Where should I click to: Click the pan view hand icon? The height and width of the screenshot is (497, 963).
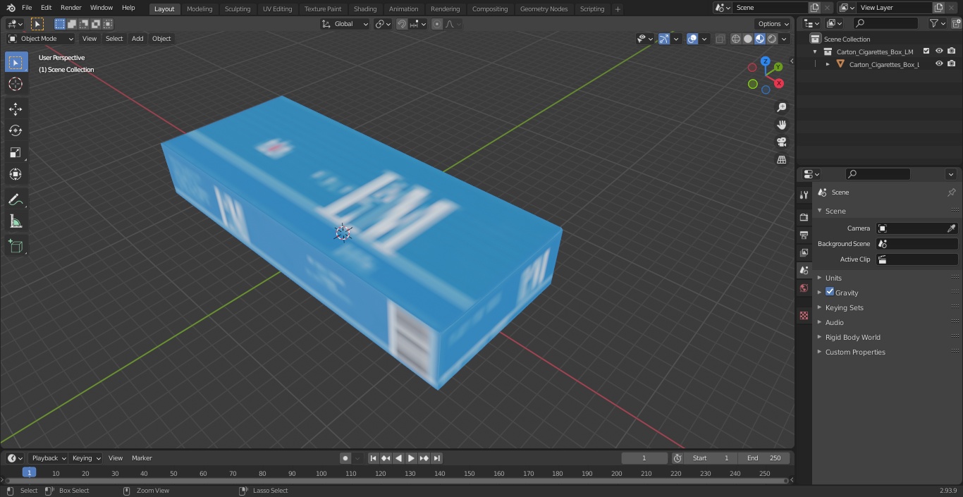pyautogui.click(x=781, y=125)
